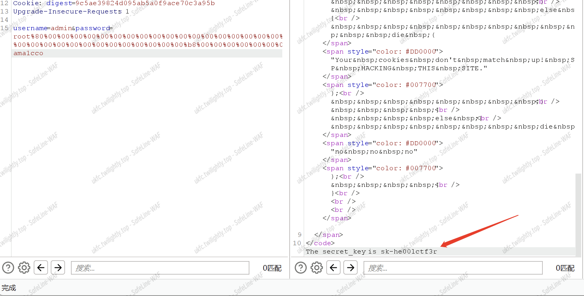Open search help in request panel

pyautogui.click(x=8, y=268)
